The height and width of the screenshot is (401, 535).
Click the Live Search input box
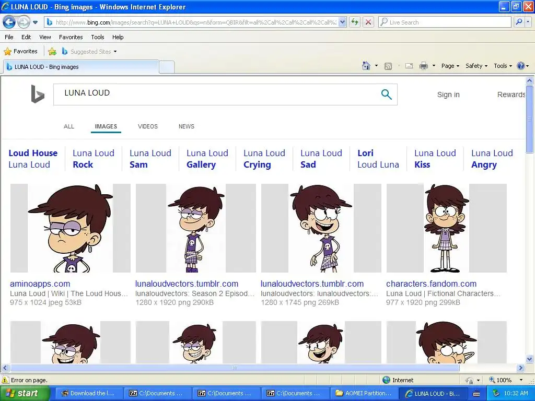tap(445, 22)
